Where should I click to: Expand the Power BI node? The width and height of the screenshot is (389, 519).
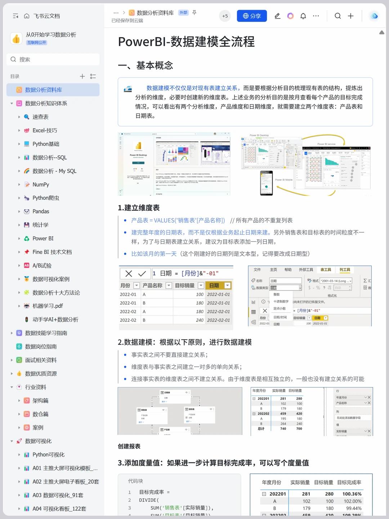coord(19,238)
